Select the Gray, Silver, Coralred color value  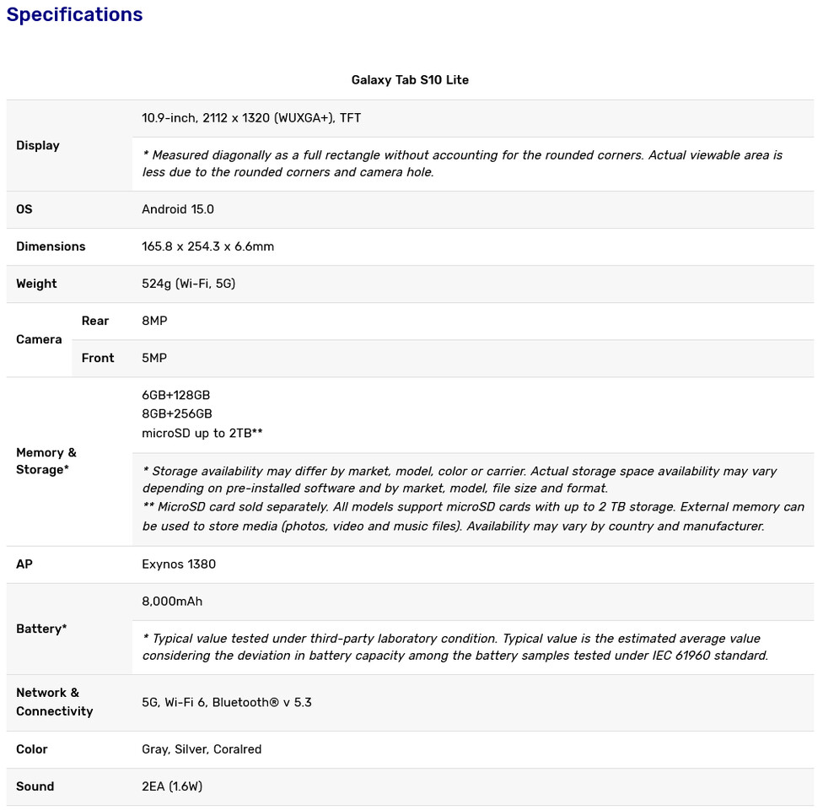[202, 749]
